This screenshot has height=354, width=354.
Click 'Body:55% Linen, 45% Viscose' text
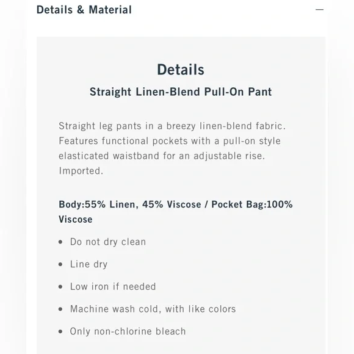pyautogui.click(x=130, y=204)
